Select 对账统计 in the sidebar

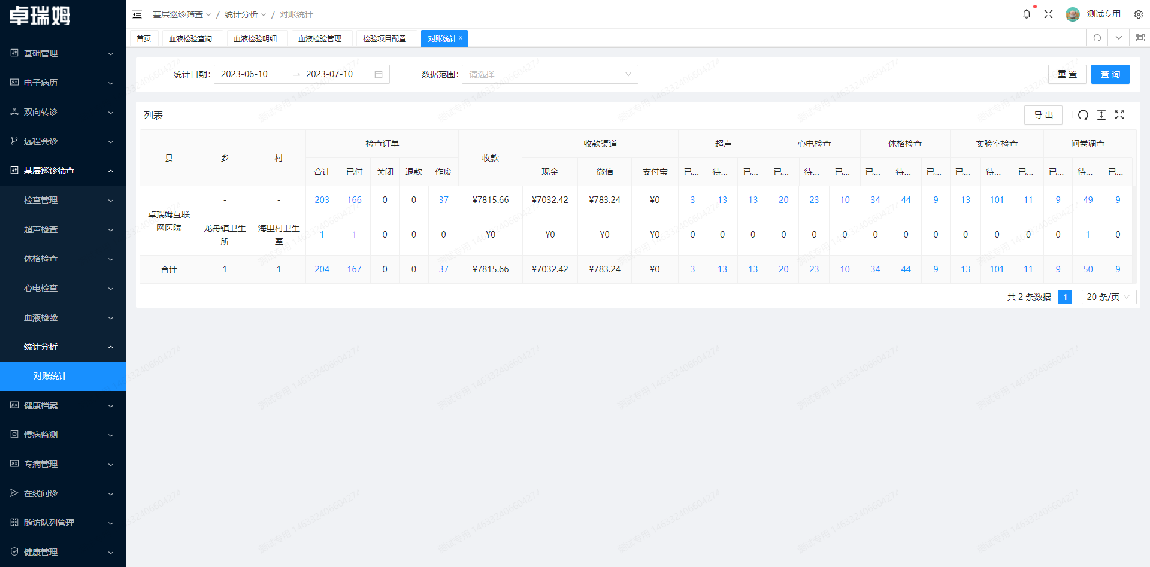click(x=63, y=376)
